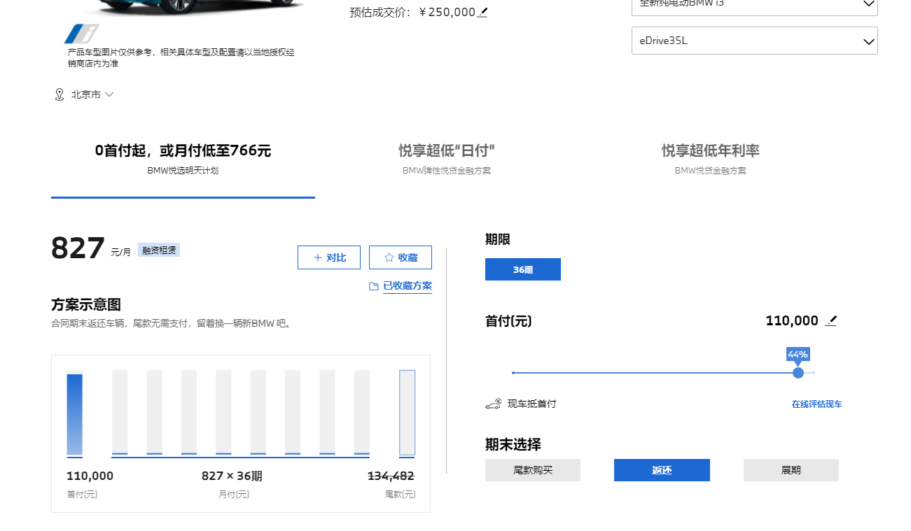Switch to BMW悦选明天计划 tab
Viewport: 911px width, 531px height.
click(x=183, y=159)
